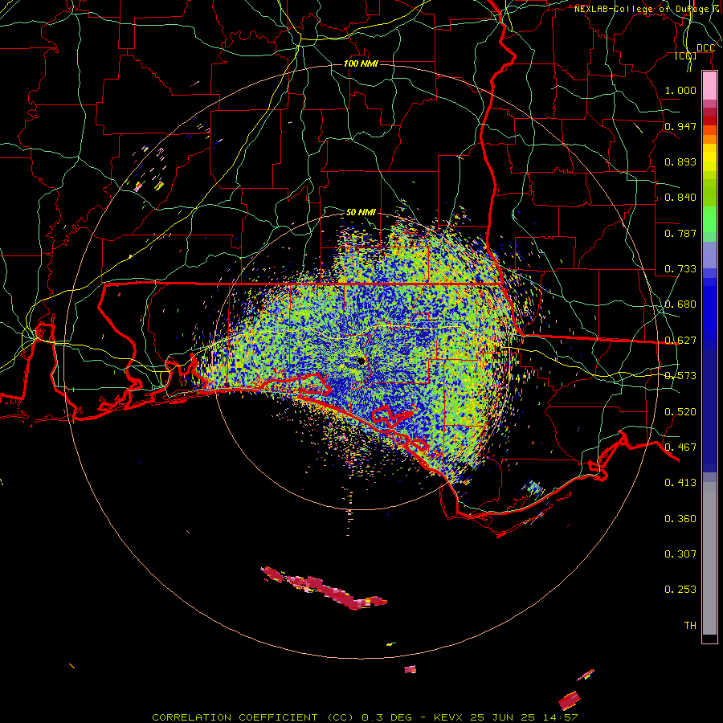This screenshot has width=723, height=723.
Task: Pick the lavender color bar segment
Action: [x=709, y=255]
